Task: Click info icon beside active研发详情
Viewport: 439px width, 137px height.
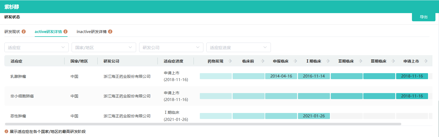Action: (x=66, y=32)
